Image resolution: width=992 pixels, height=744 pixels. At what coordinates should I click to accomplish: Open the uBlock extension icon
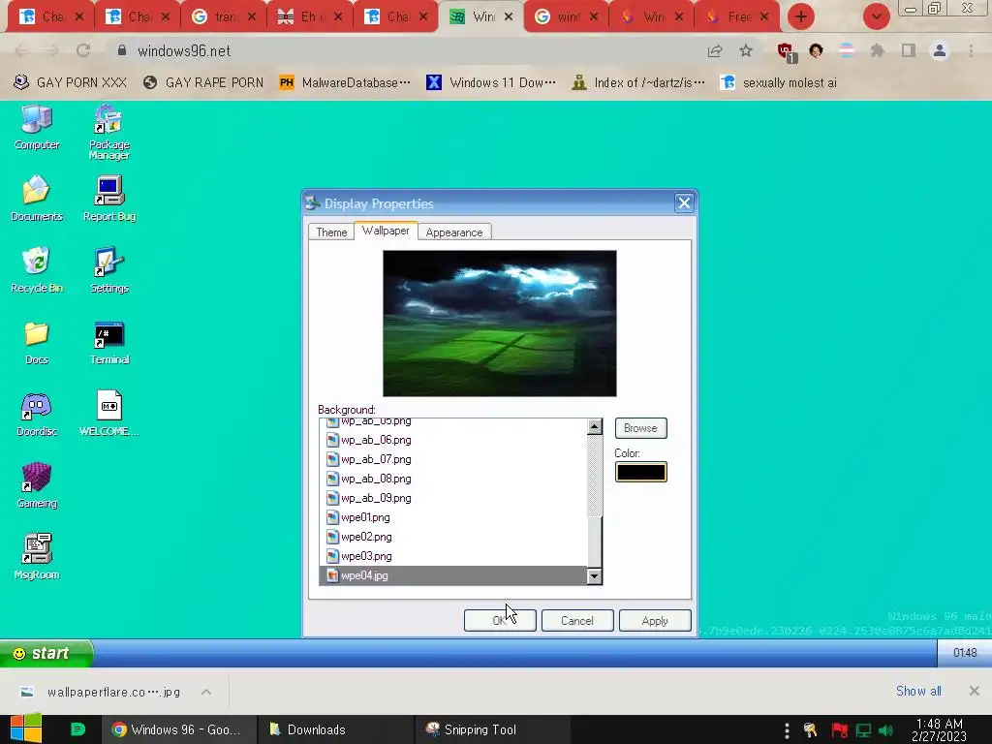(786, 52)
